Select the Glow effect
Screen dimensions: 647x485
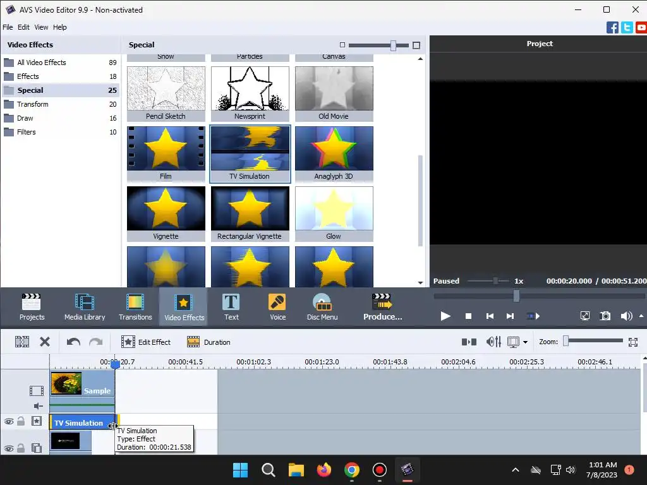tap(334, 213)
